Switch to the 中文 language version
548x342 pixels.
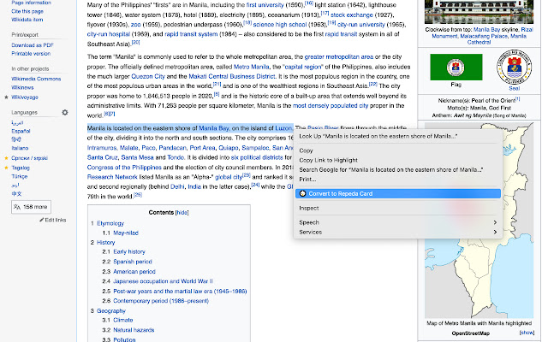click(16, 194)
